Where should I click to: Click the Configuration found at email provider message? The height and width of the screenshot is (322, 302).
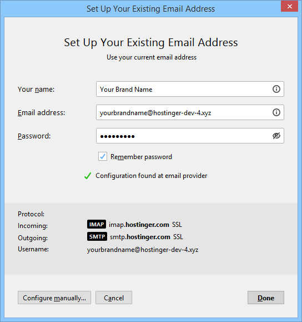tap(152, 176)
